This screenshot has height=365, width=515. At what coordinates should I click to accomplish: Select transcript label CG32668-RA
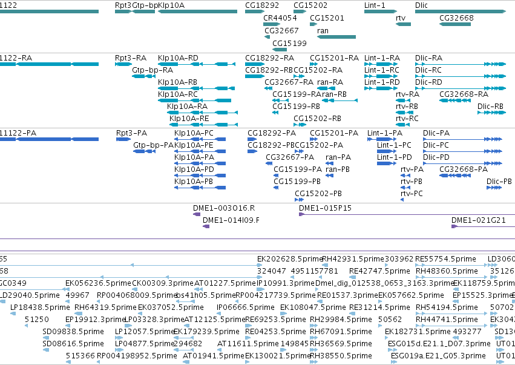tap(464, 94)
